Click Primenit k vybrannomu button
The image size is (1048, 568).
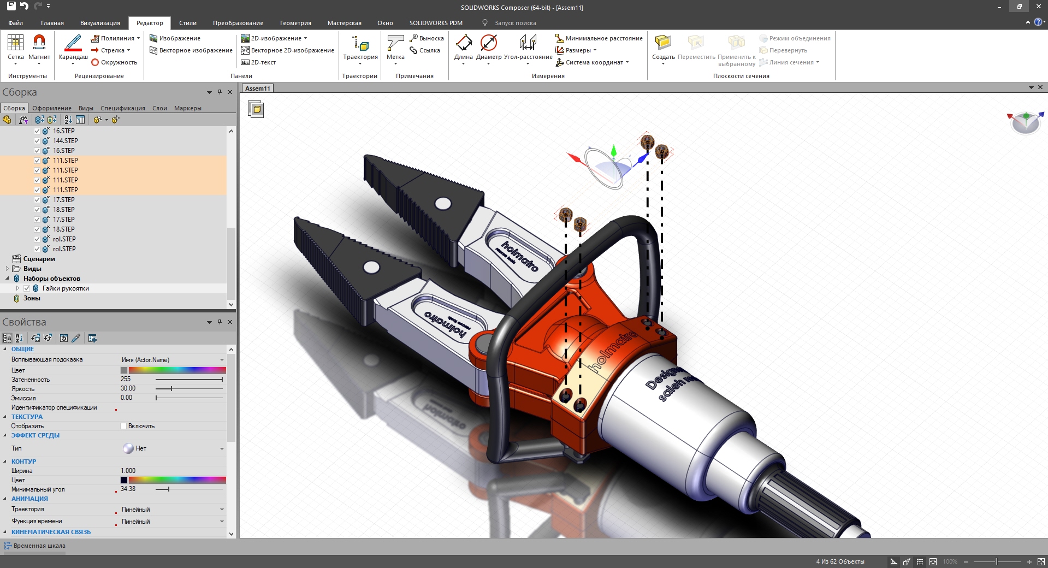(x=736, y=50)
